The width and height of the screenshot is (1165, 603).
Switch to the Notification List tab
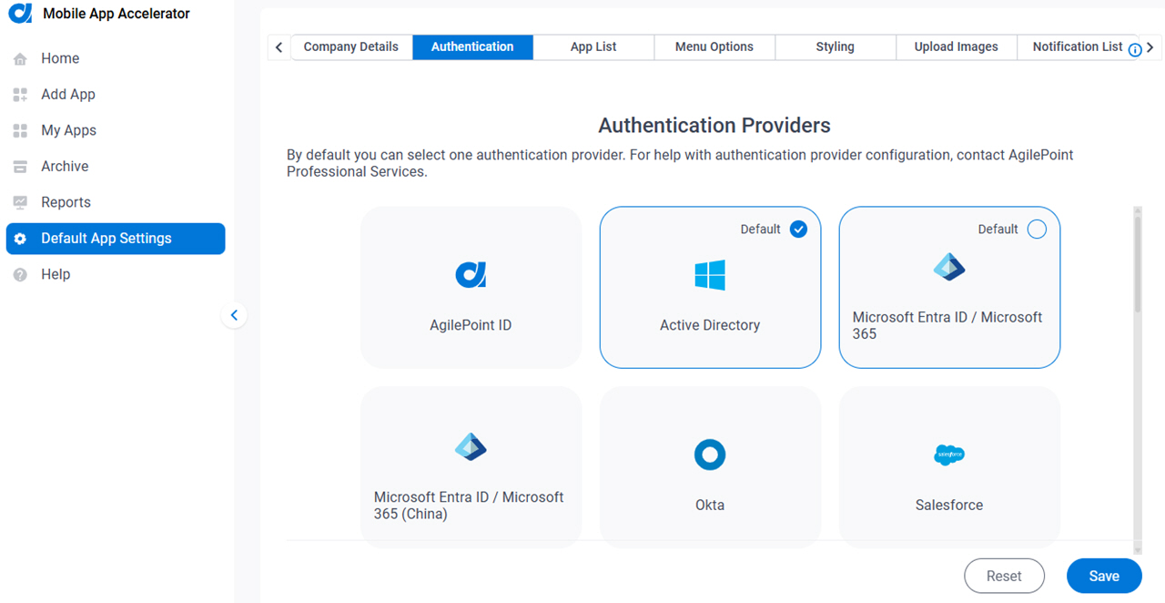pyautogui.click(x=1078, y=46)
